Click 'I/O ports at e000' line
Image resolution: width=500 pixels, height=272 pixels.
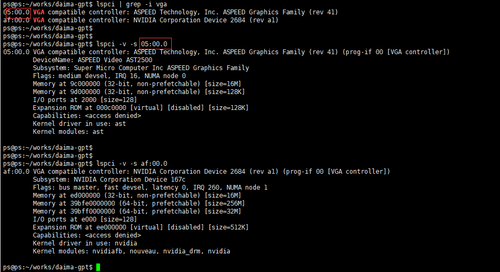tap(85, 219)
